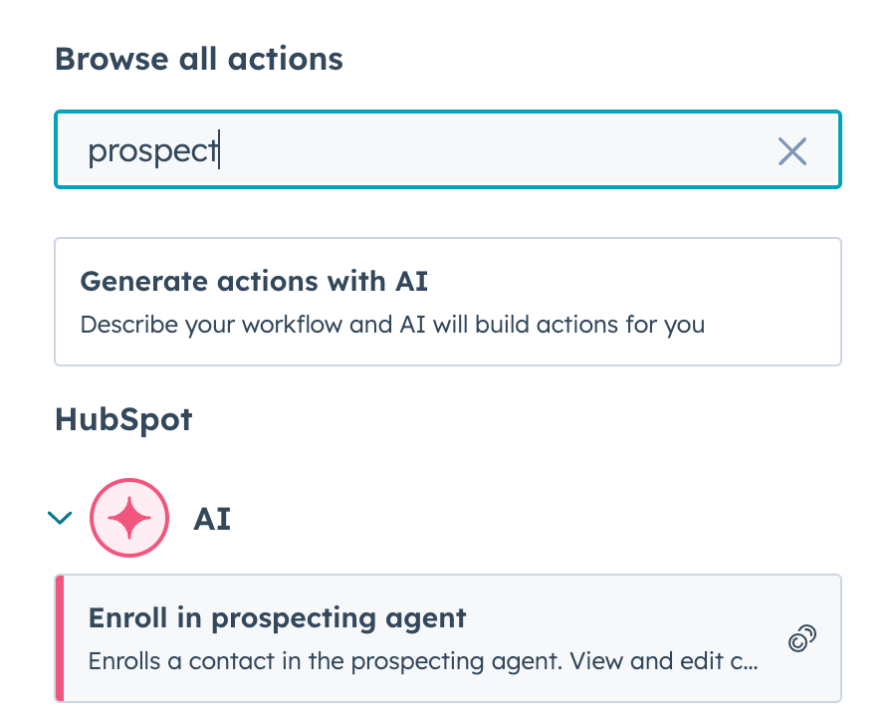Open the "Generate actions with AI" card
The width and height of the screenshot is (896, 715).
(448, 302)
